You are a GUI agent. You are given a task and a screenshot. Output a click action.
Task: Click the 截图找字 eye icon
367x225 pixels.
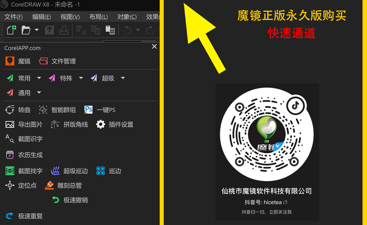point(10,171)
